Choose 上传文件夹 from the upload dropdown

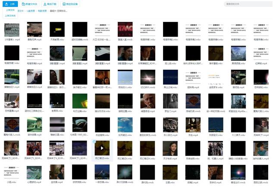click(10, 16)
